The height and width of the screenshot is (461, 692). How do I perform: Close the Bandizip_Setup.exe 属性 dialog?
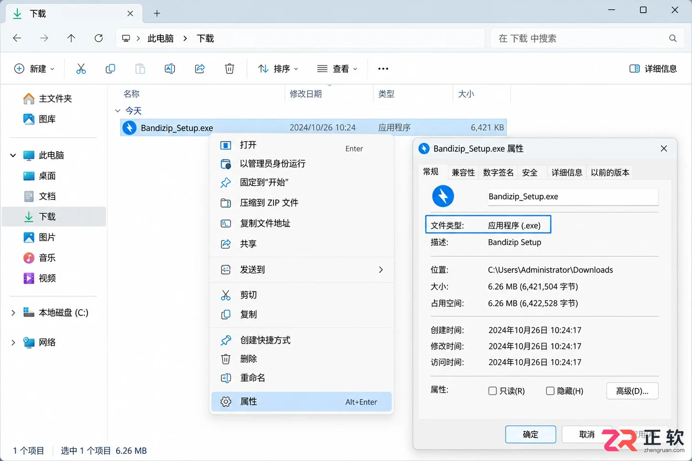[664, 148]
